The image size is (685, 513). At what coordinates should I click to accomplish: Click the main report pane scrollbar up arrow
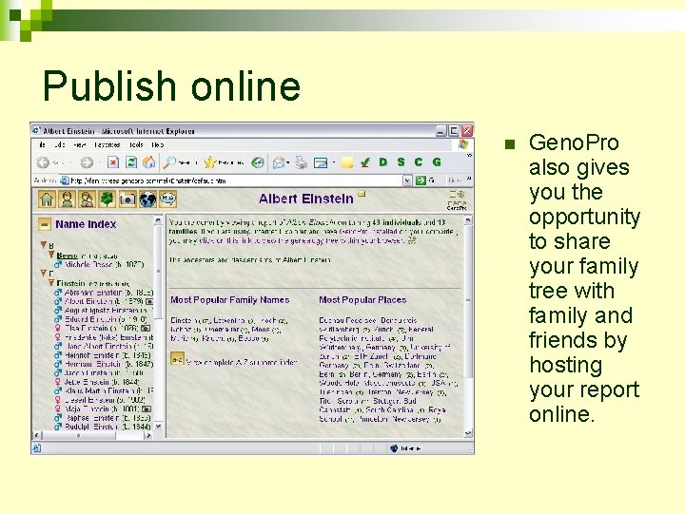[x=468, y=220]
